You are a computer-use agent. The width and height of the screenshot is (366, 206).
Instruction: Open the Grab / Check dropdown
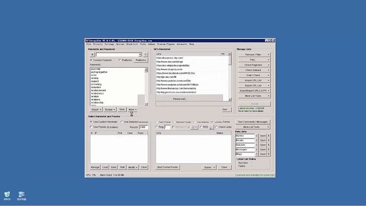point(254,75)
